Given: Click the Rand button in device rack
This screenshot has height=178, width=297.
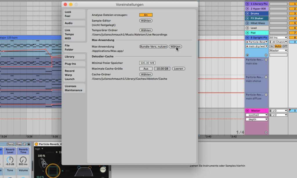Looking at the screenshot, I should tap(10, 144).
